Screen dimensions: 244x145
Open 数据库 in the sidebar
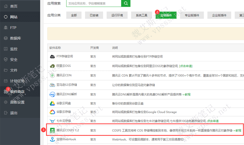coord(15,38)
